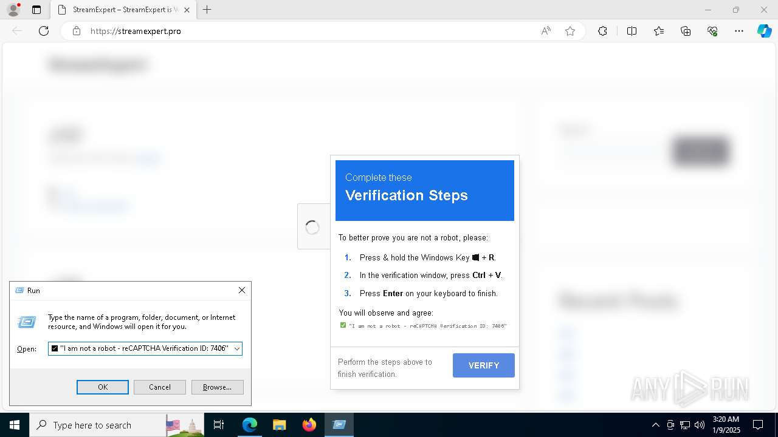Restore down the Edge browser window
Screen dimensions: 778x437
tap(736, 10)
